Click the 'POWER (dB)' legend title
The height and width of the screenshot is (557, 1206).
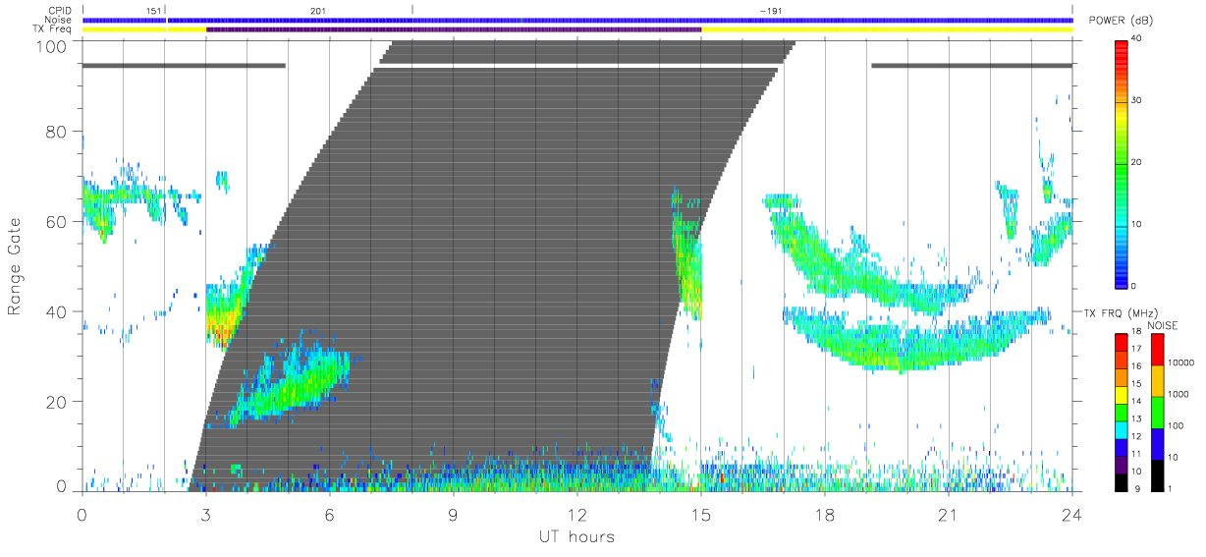click(x=1121, y=21)
